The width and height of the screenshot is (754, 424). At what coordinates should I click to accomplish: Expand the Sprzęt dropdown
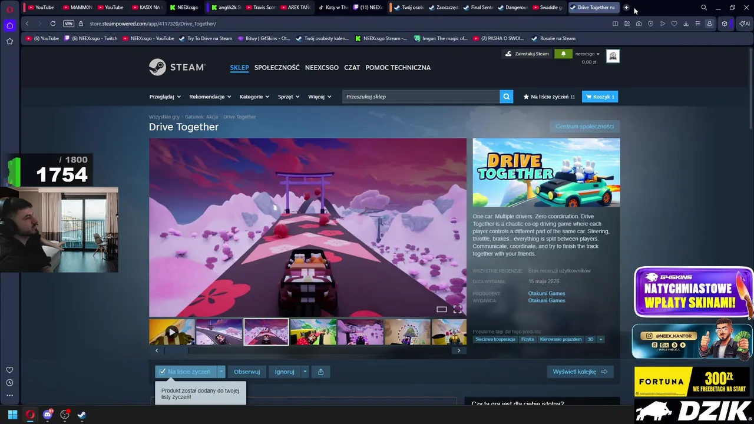coord(289,97)
